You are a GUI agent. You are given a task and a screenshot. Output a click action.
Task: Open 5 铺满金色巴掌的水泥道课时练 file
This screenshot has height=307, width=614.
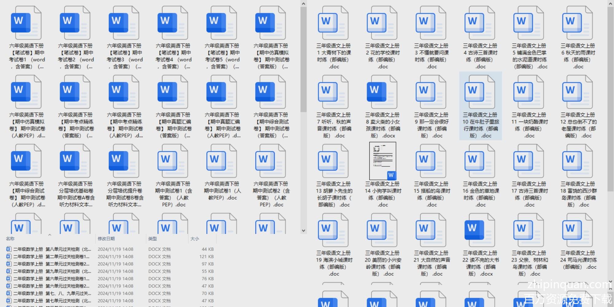coord(529,23)
